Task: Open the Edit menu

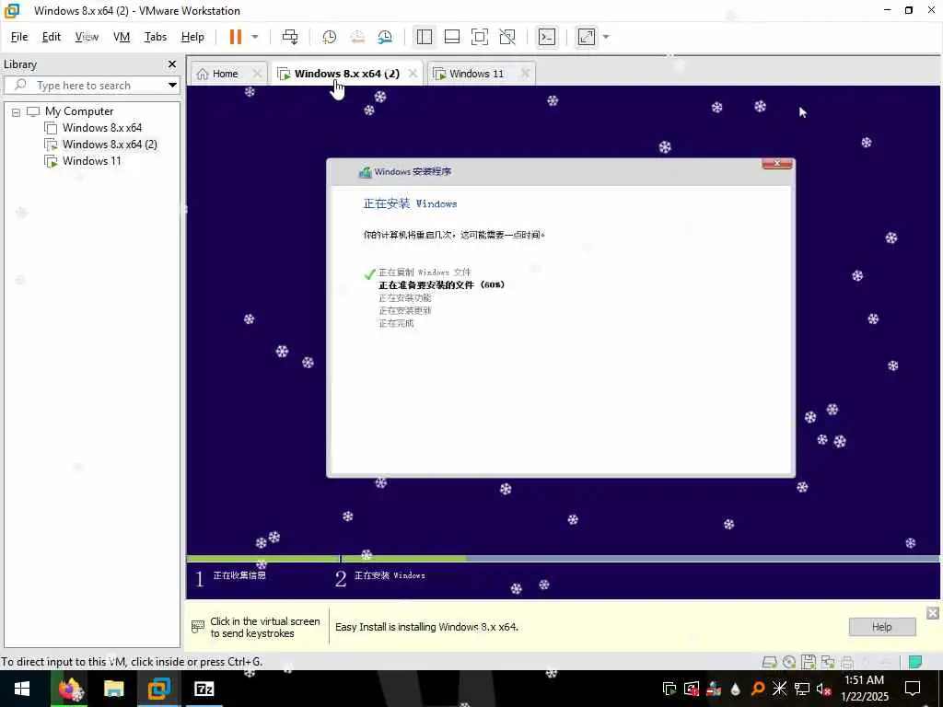Action: click(x=52, y=37)
